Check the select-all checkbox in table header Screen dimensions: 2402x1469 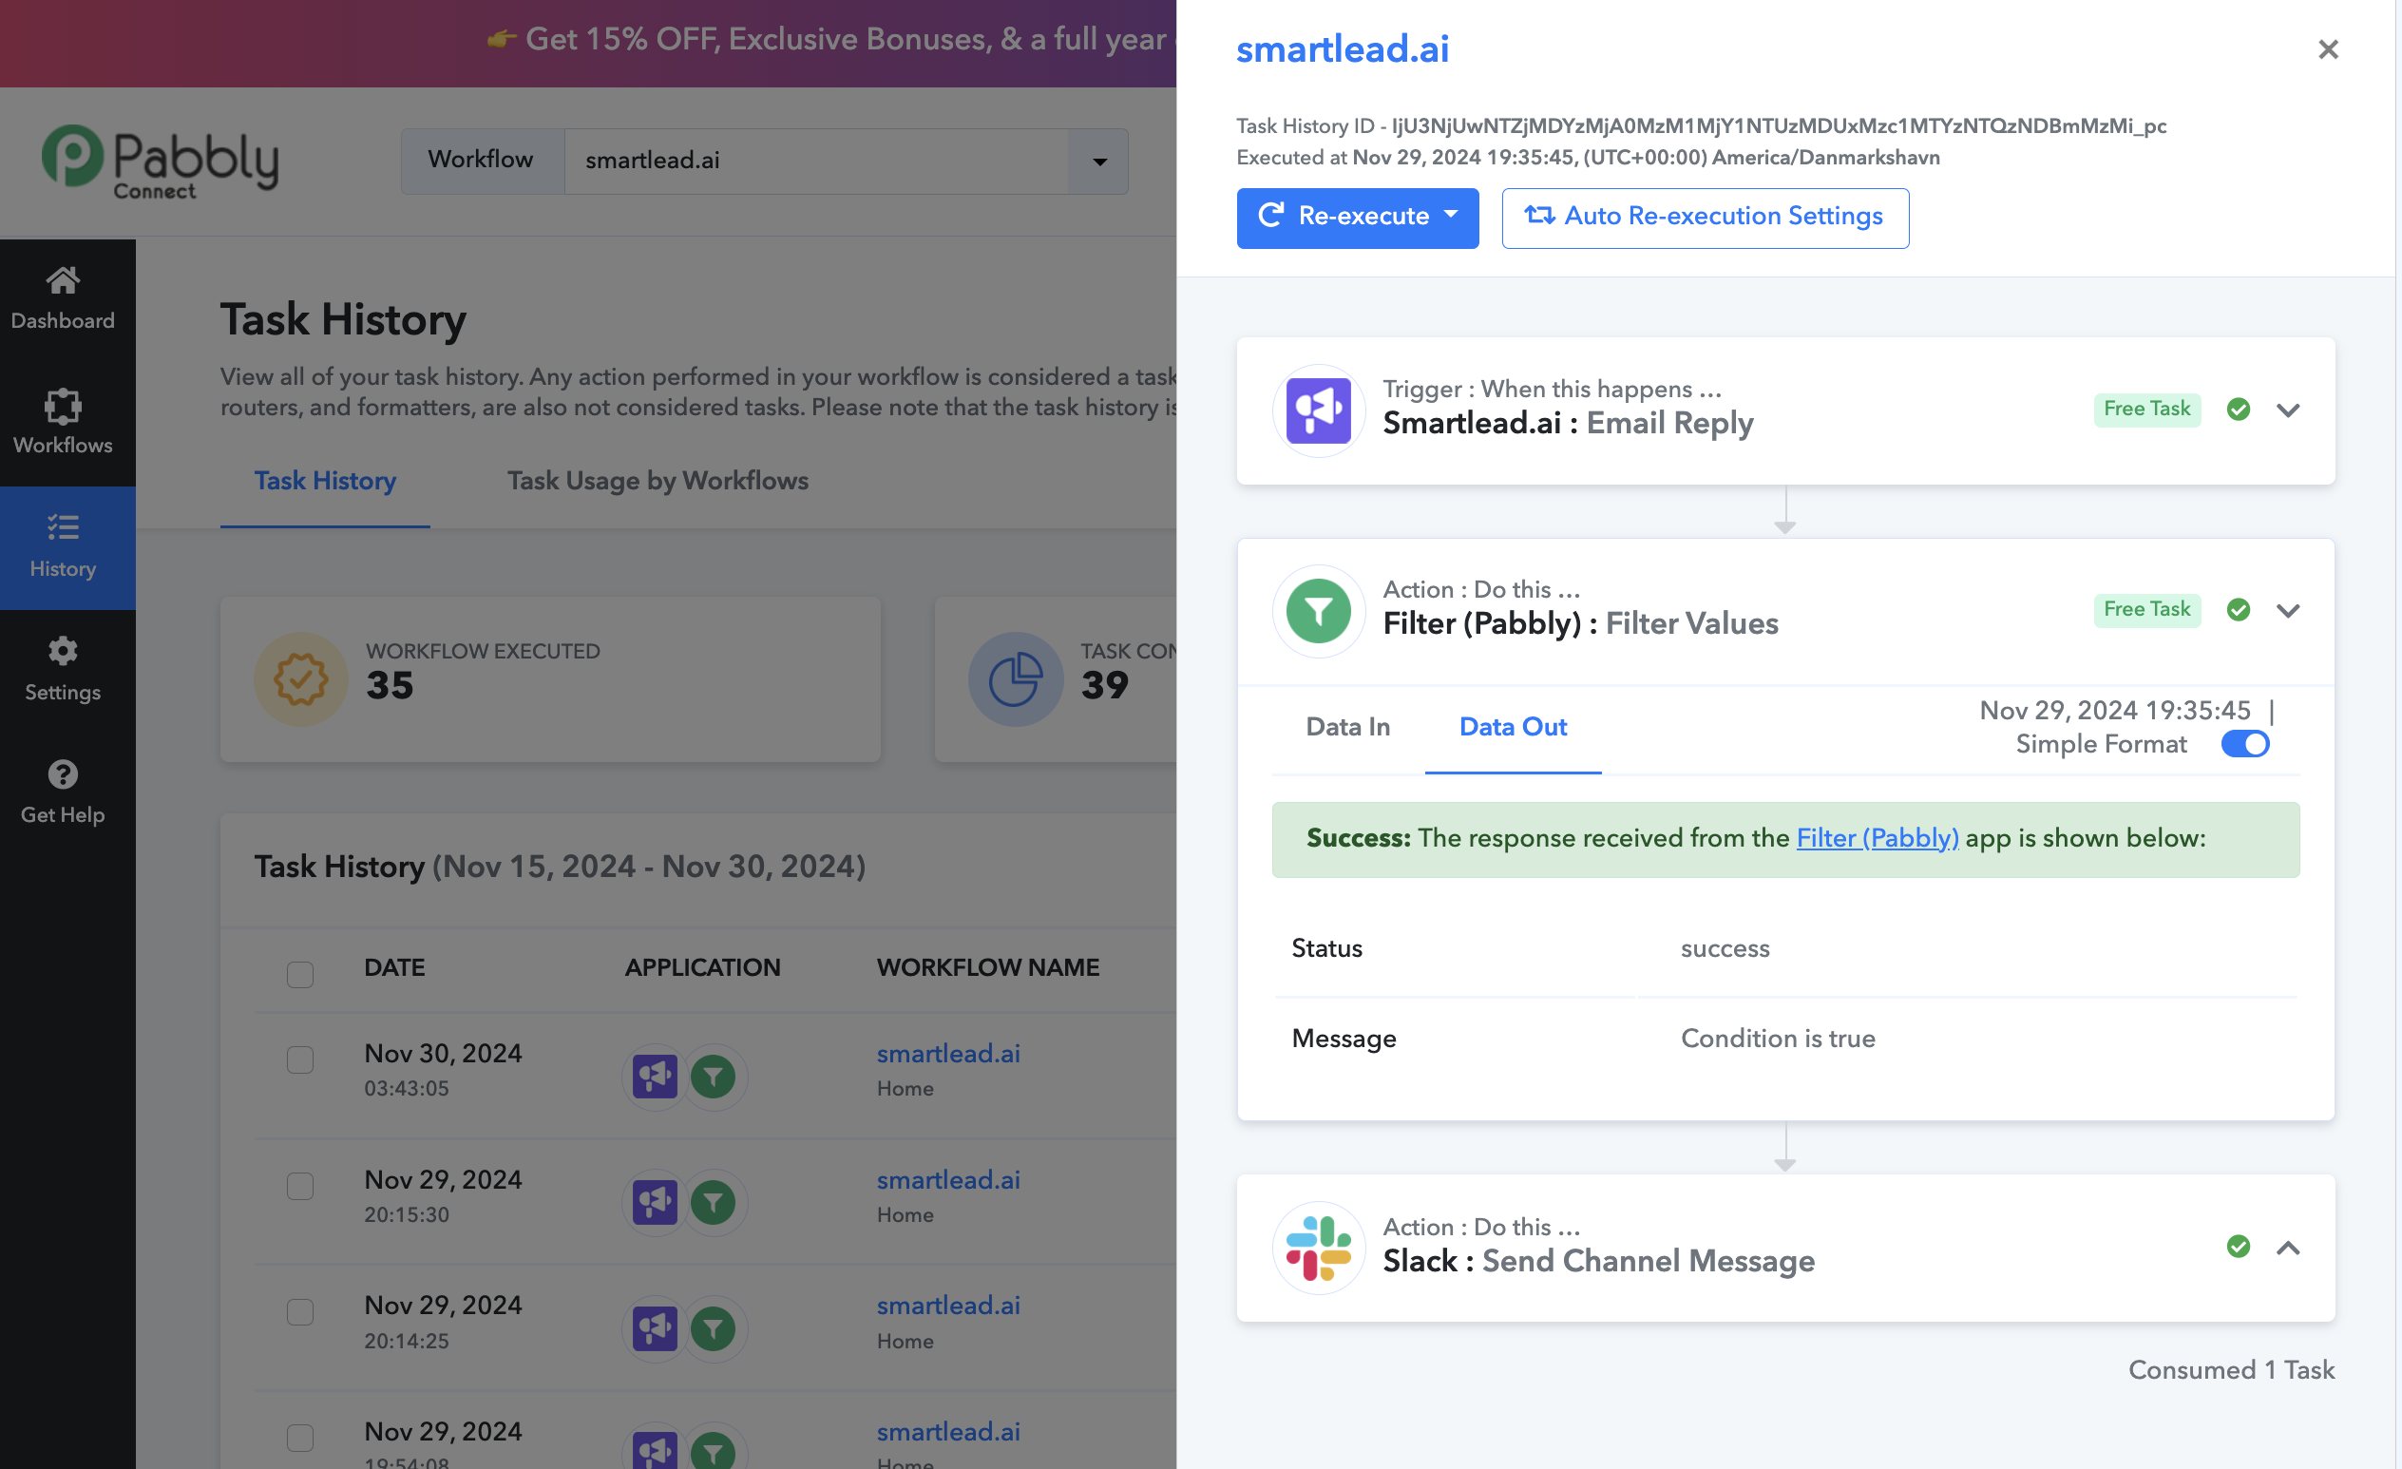[x=300, y=974]
